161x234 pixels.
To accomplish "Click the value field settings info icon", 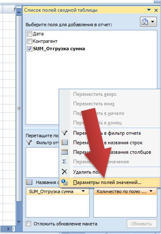I will click(x=64, y=182).
